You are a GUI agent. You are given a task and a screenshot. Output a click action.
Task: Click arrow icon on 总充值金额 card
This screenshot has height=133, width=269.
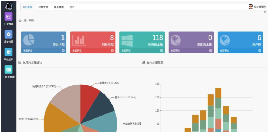162,51
